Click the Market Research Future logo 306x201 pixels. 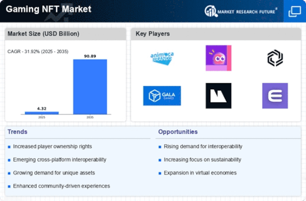click(x=241, y=12)
